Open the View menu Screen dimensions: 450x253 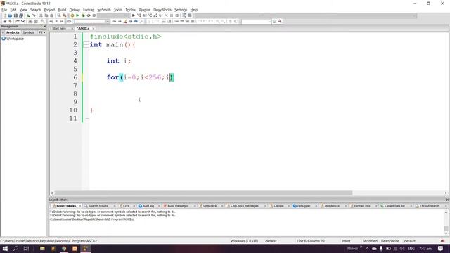pos(23,10)
